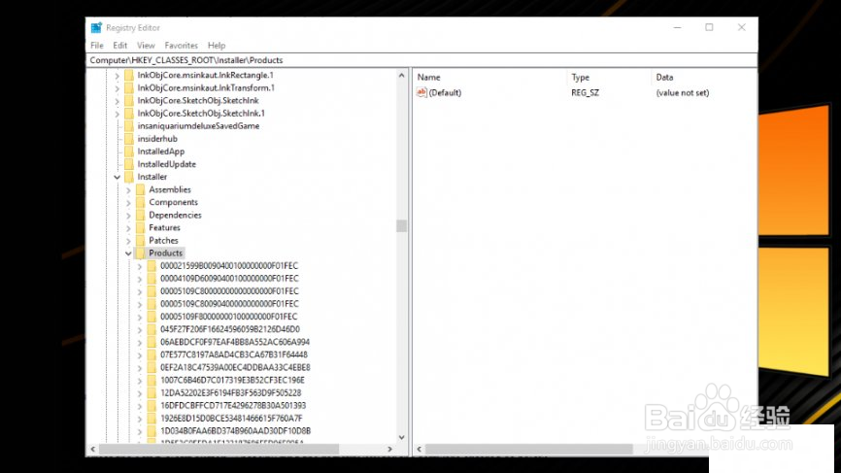Open the File menu

96,46
